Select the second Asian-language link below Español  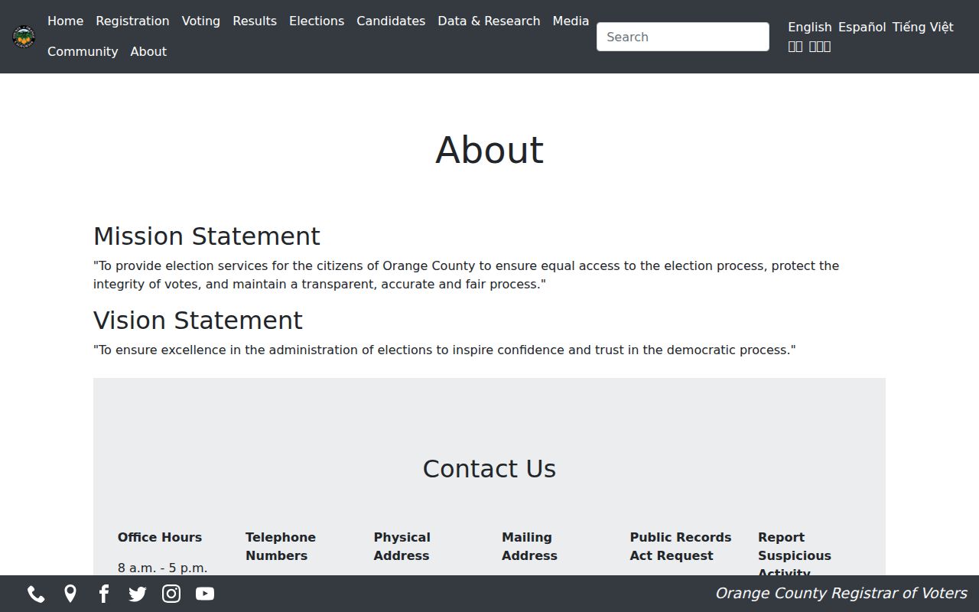click(820, 47)
